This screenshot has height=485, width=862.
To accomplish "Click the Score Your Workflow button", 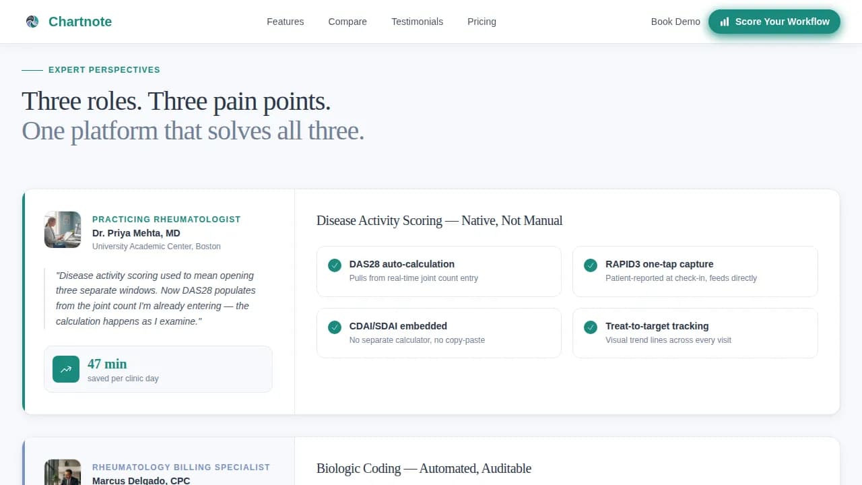I will click(x=774, y=22).
